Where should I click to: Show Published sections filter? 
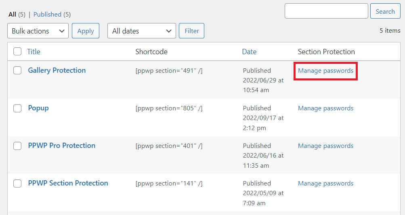pos(47,15)
